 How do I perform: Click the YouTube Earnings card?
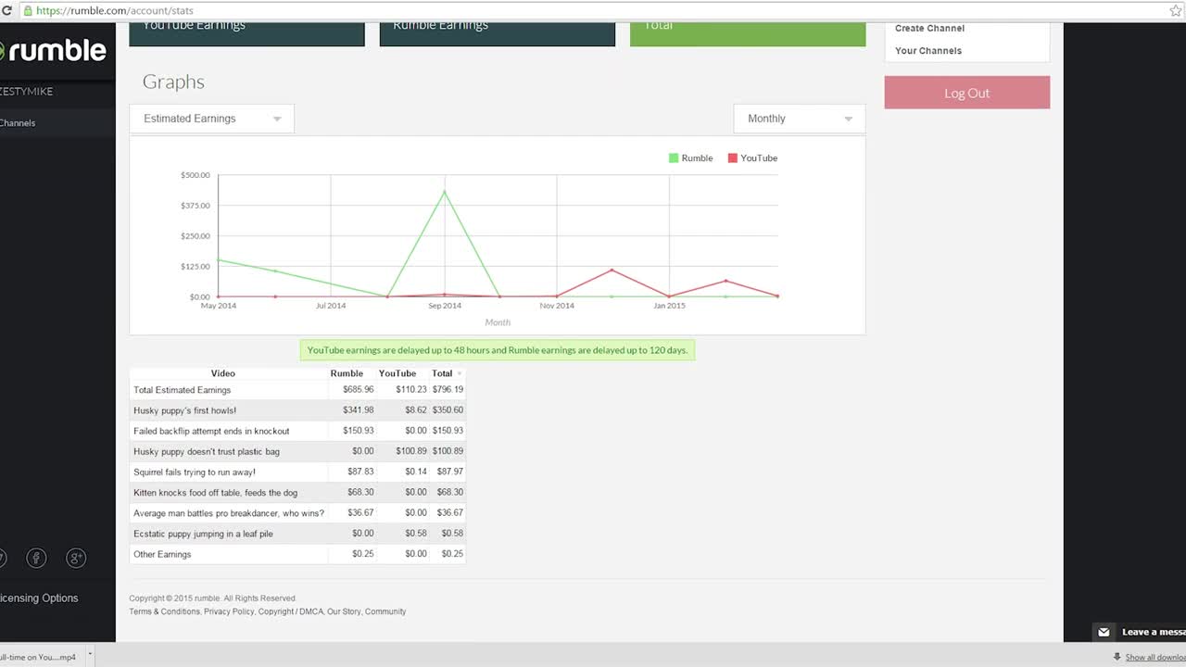246,33
